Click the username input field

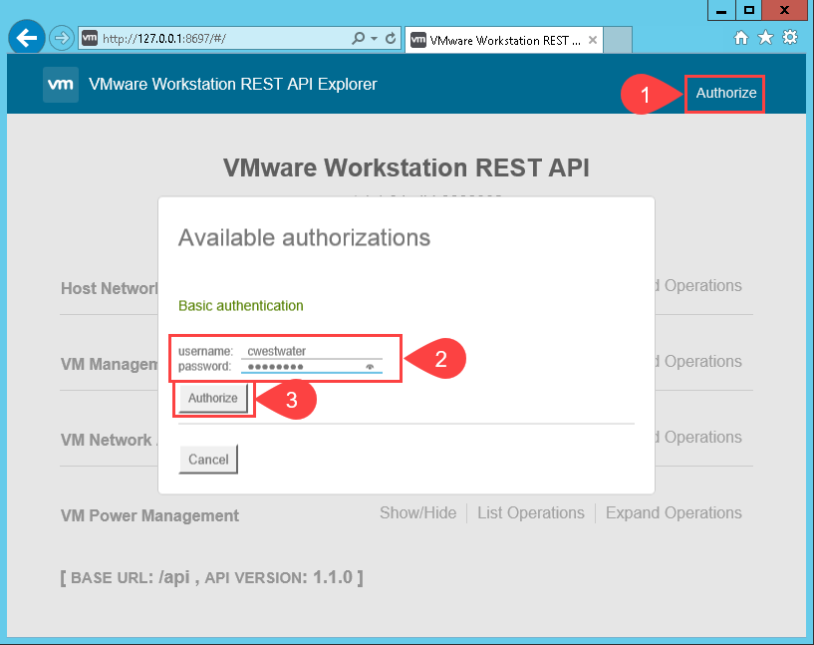[x=312, y=351]
